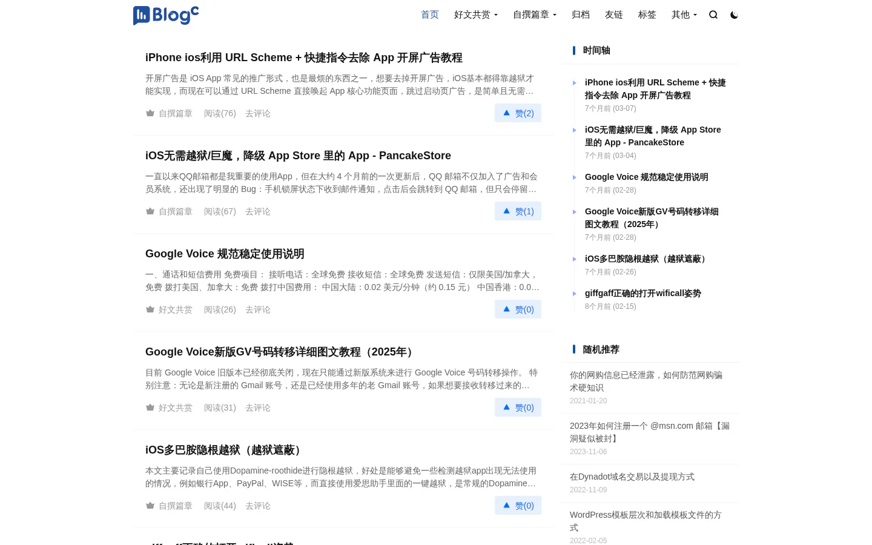Like the Google Voice新版GV号码转移 post

(518, 408)
